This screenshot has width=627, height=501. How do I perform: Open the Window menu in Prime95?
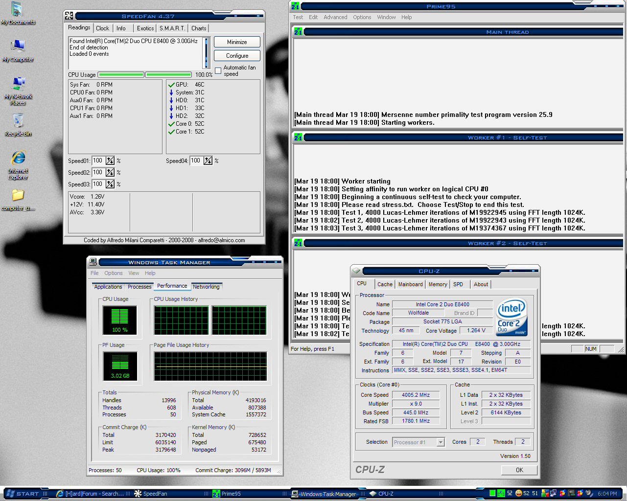click(386, 17)
